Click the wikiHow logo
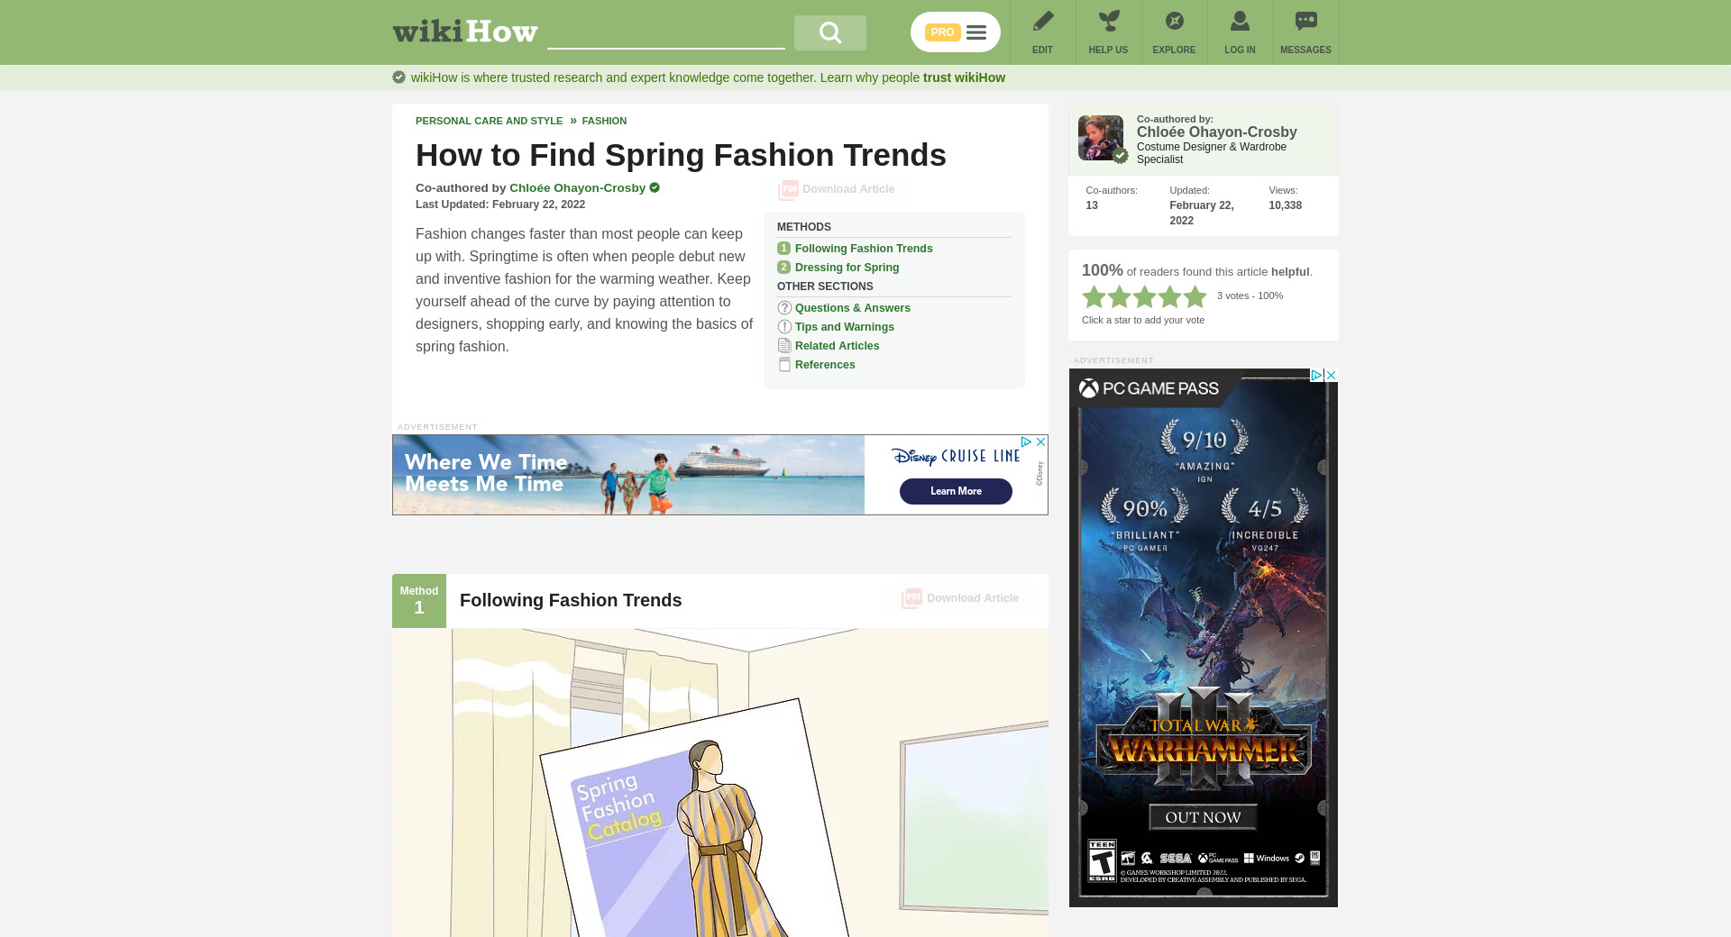1731x937 pixels. pyautogui.click(x=465, y=32)
